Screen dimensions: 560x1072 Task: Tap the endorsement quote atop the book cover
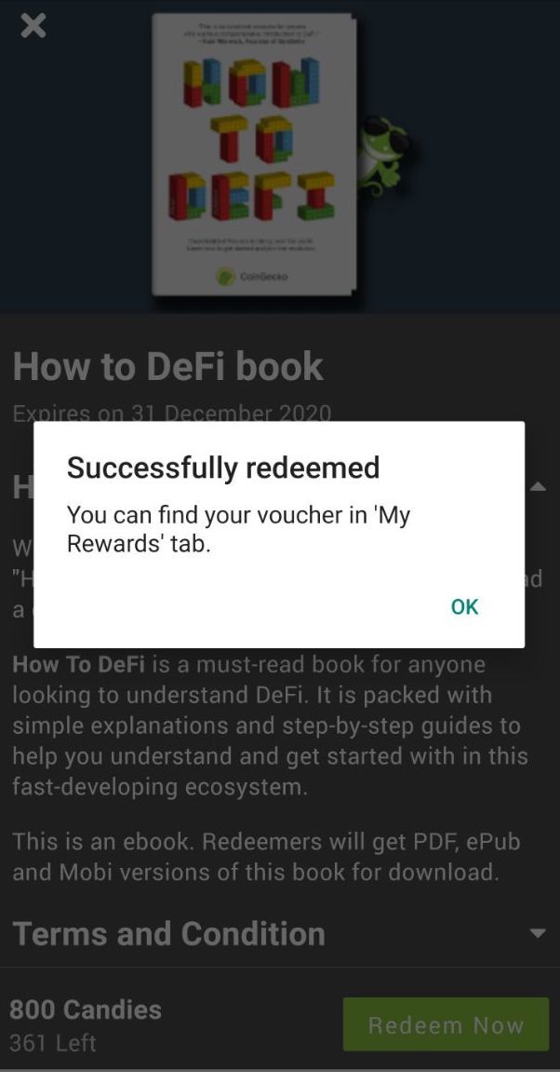(x=253, y=33)
